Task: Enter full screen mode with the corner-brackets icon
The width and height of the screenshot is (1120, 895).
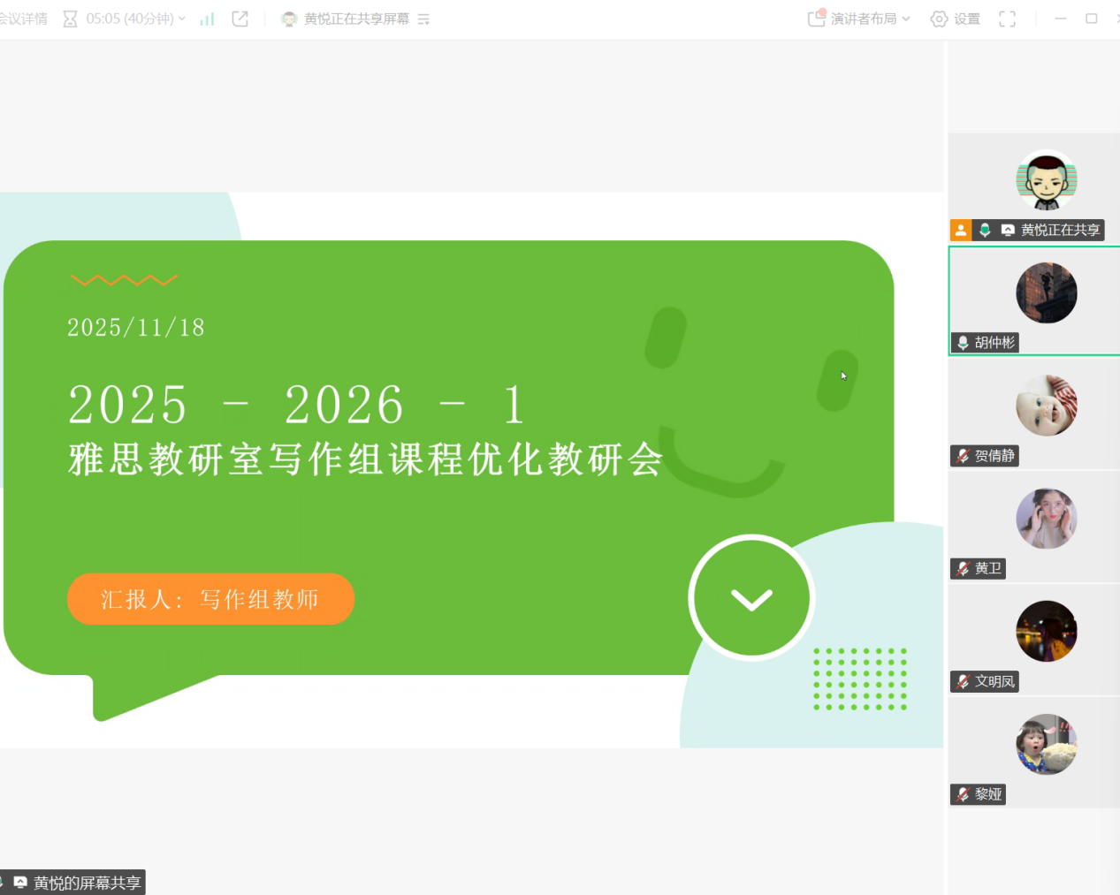Action: pyautogui.click(x=1007, y=19)
